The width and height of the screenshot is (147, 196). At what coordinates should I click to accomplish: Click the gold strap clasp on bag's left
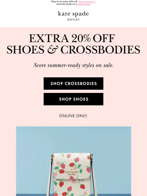(x=52, y=158)
